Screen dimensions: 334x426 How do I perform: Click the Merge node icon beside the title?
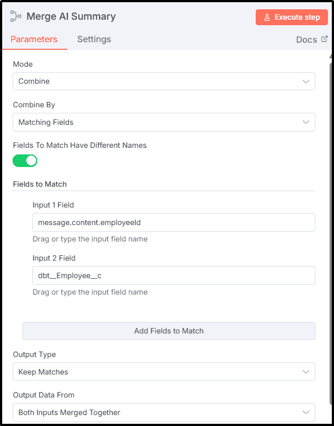[x=15, y=16]
